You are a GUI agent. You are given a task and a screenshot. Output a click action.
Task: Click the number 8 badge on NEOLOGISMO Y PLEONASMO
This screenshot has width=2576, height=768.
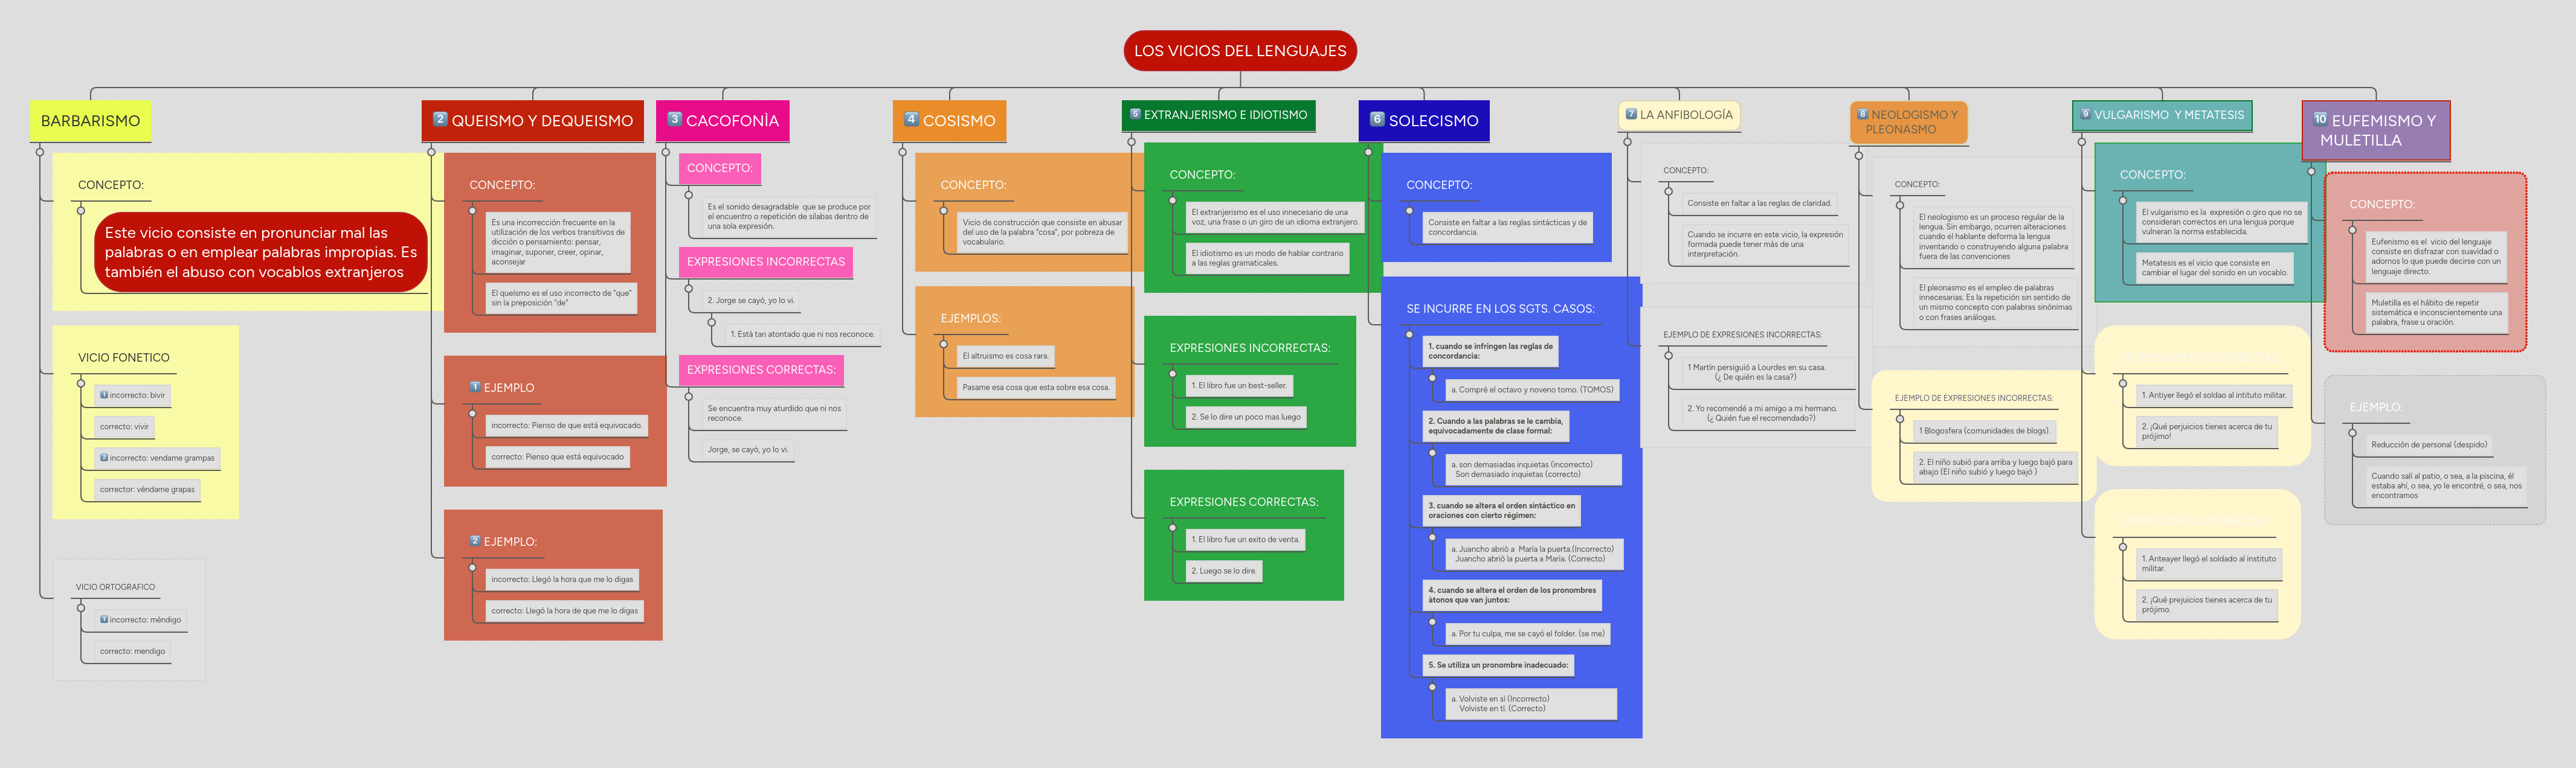click(1862, 114)
